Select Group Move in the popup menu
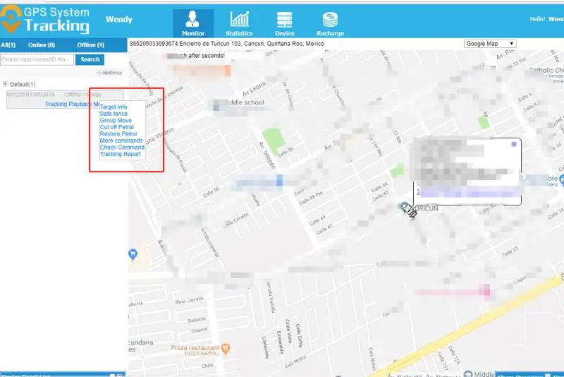Viewport: 564px width, 377px height. 116,120
